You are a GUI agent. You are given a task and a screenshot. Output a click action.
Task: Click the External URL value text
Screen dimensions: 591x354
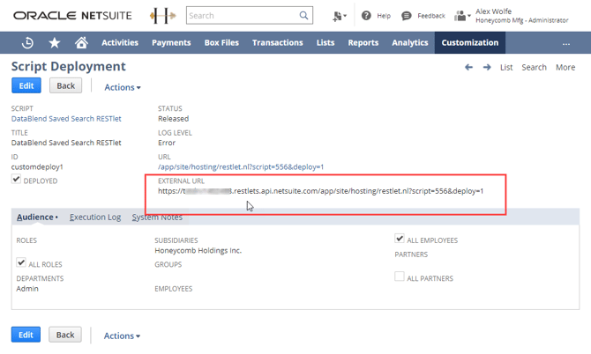320,191
